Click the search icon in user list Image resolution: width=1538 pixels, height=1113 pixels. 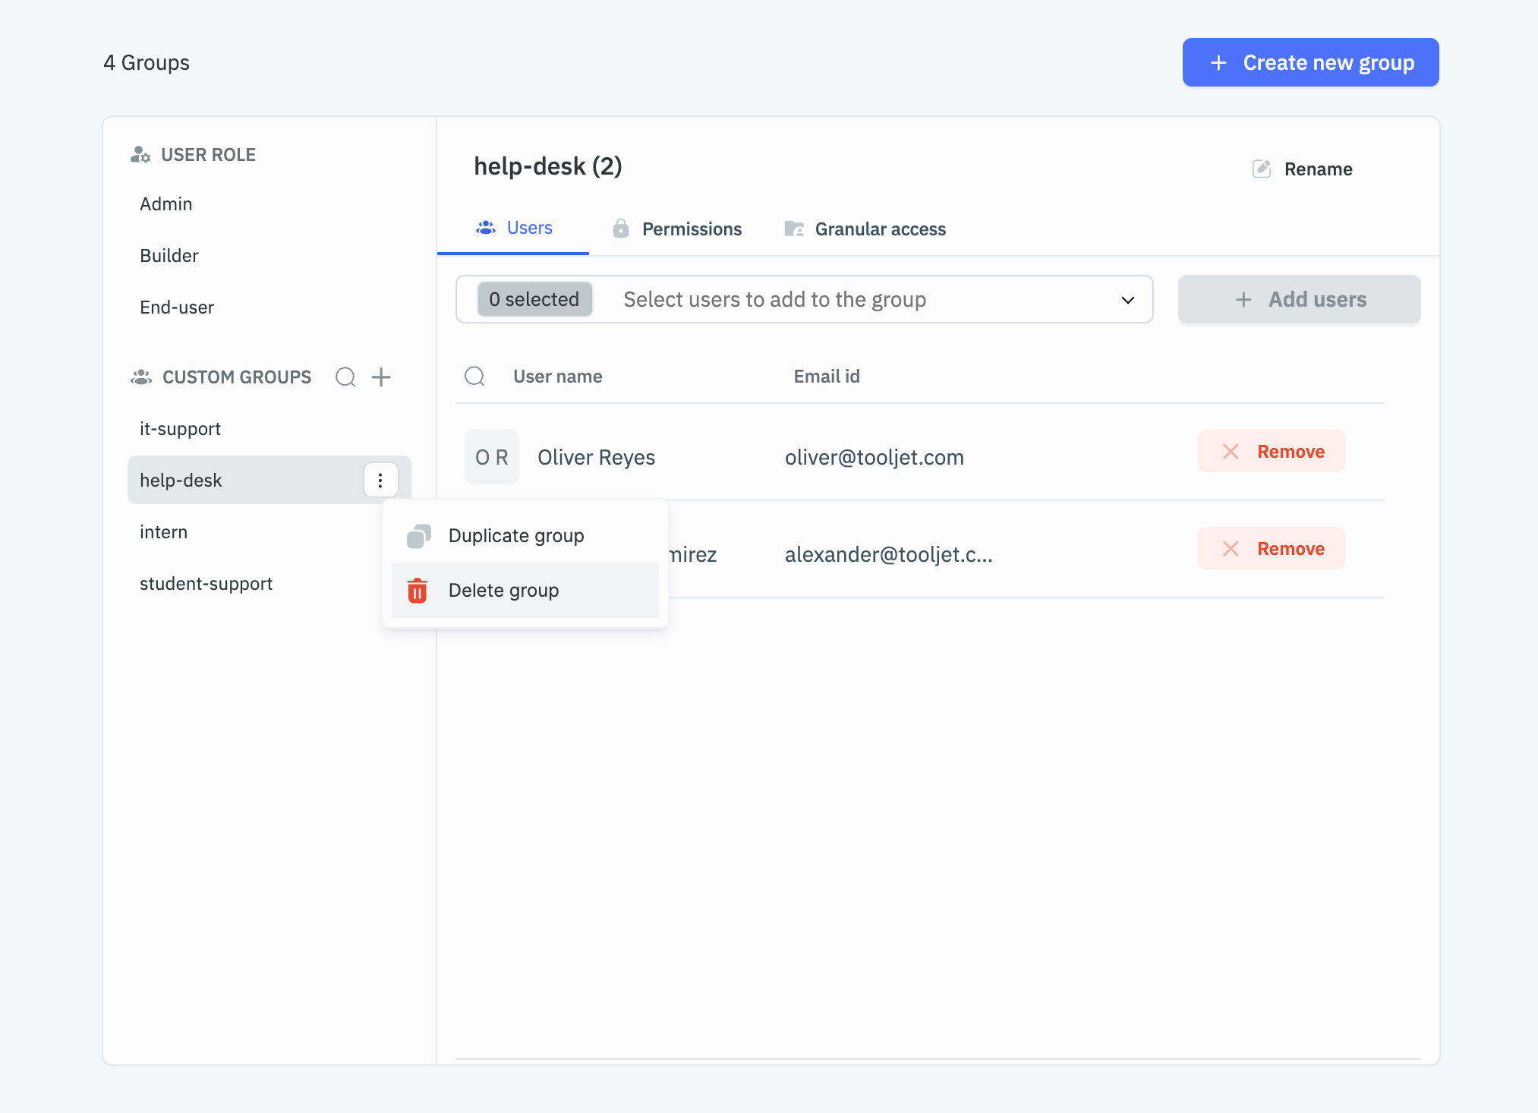(x=475, y=376)
